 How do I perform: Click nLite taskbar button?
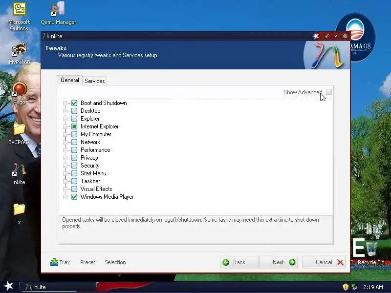[x=58, y=287]
